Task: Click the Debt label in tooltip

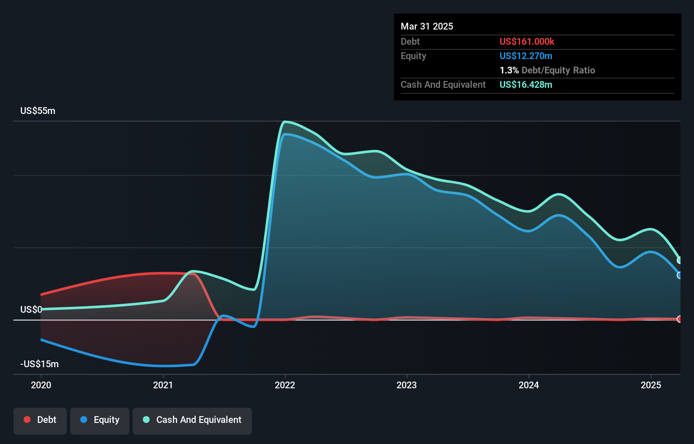Action: point(410,42)
